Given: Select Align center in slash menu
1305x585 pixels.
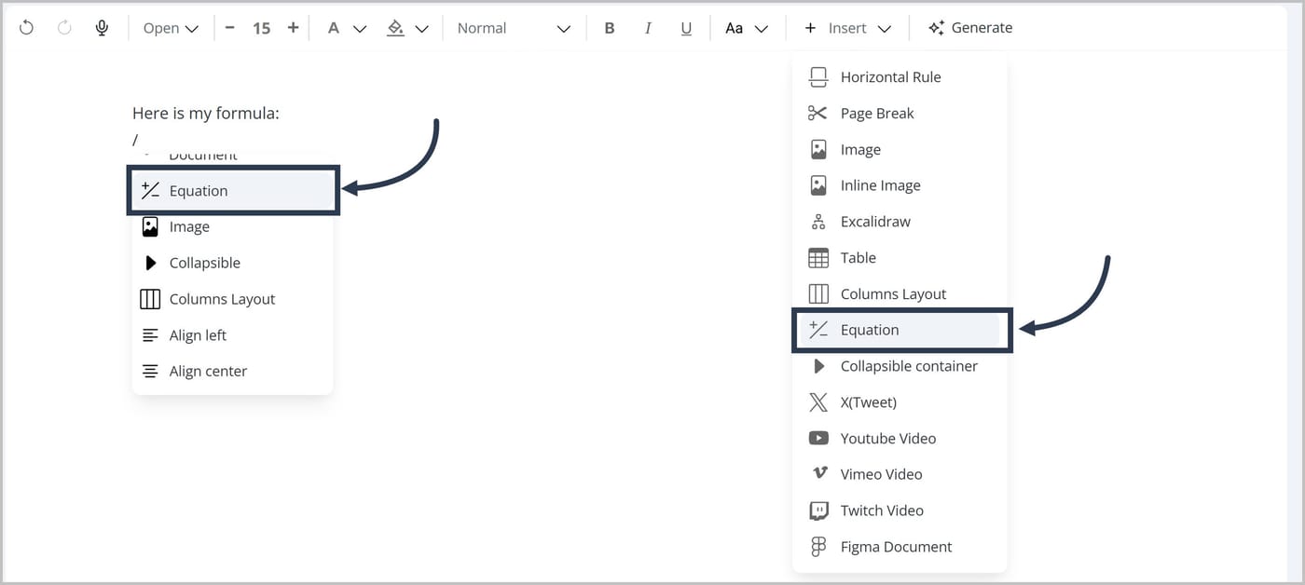Looking at the screenshot, I should (233, 371).
